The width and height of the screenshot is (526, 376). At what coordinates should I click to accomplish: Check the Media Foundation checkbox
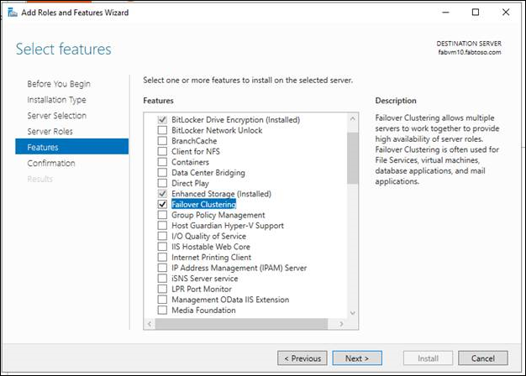coord(163,311)
